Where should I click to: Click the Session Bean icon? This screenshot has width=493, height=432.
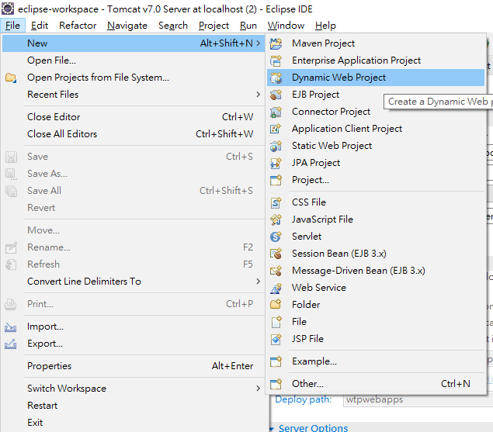[276, 254]
